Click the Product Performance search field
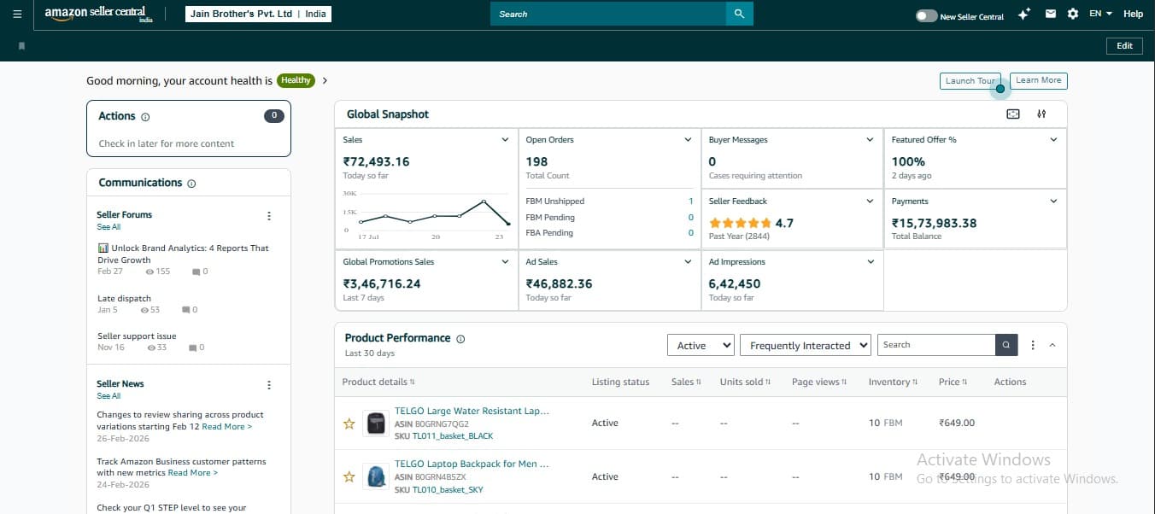1155x514 pixels. click(x=936, y=345)
